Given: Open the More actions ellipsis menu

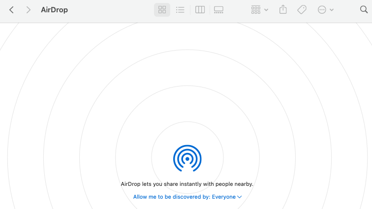Looking at the screenshot, I should (326, 10).
